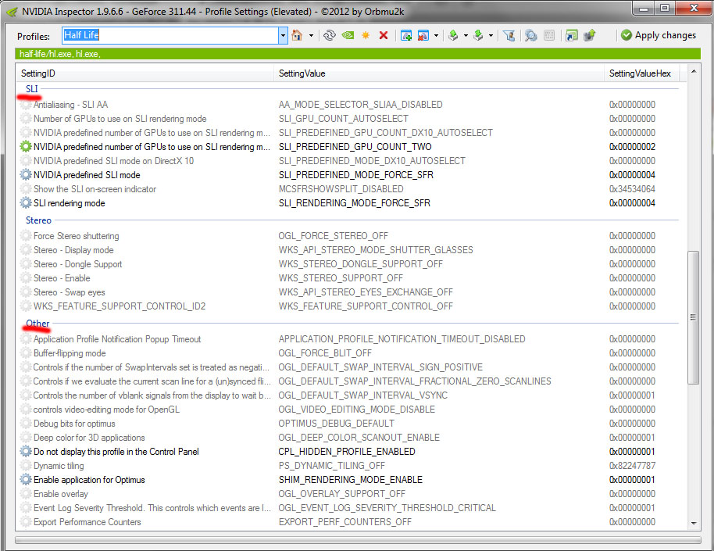Click gear icon beside Stereo - Swap eyes
Image resolution: width=714 pixels, height=551 pixels.
tap(26, 292)
